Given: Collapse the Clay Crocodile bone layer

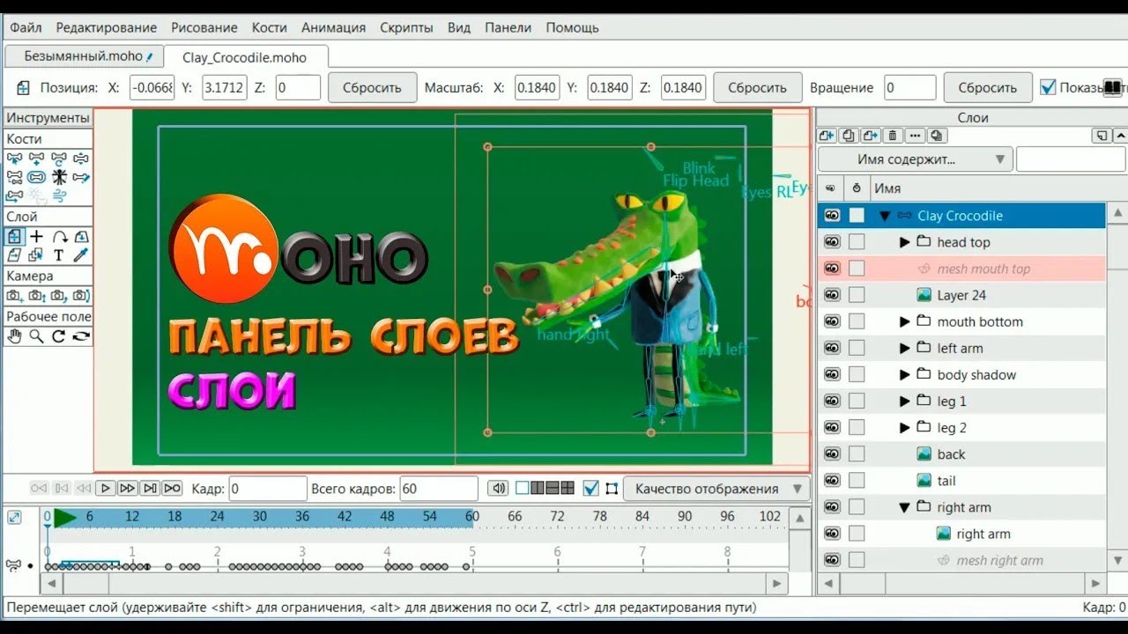Looking at the screenshot, I should (884, 216).
